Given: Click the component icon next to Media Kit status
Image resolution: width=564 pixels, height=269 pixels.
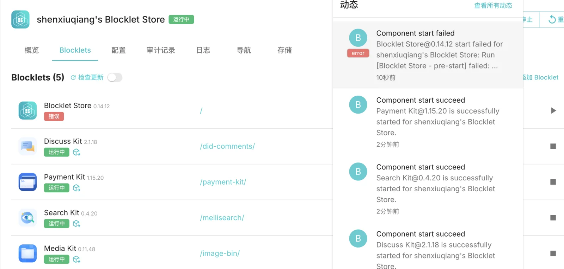Looking at the screenshot, I should click(76, 260).
